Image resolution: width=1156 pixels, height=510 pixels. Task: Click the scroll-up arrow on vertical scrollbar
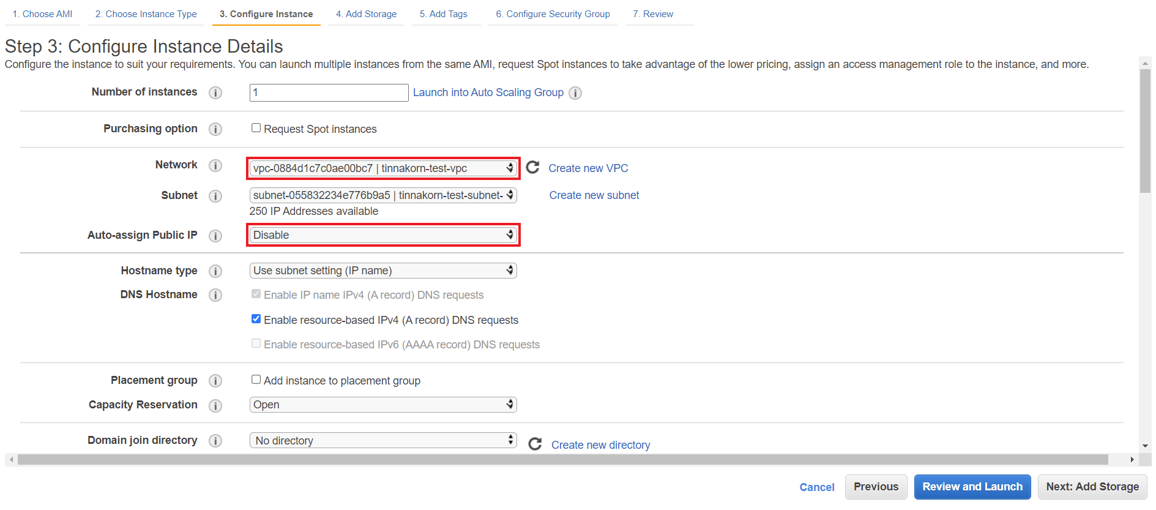(x=1145, y=62)
